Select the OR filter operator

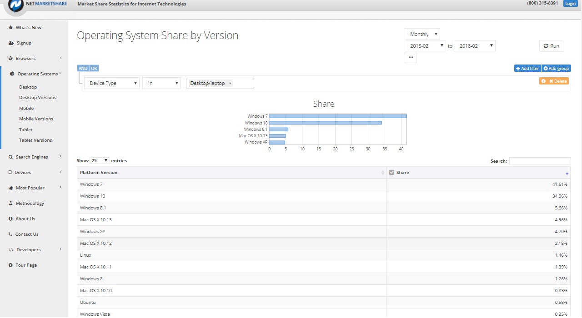(94, 69)
